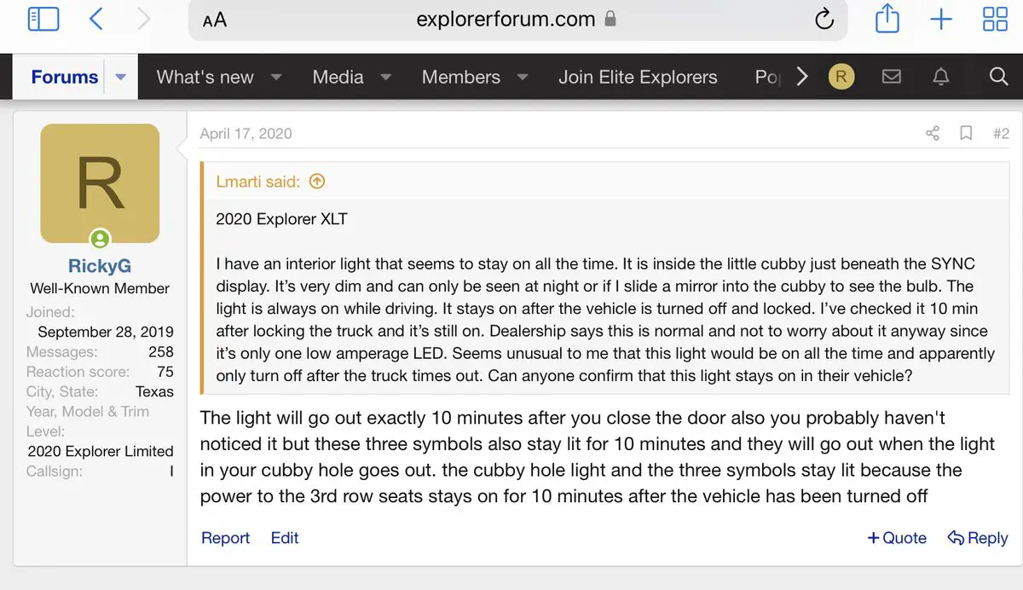Open the RickyG username profile link
This screenshot has height=590, width=1023.
click(x=100, y=266)
